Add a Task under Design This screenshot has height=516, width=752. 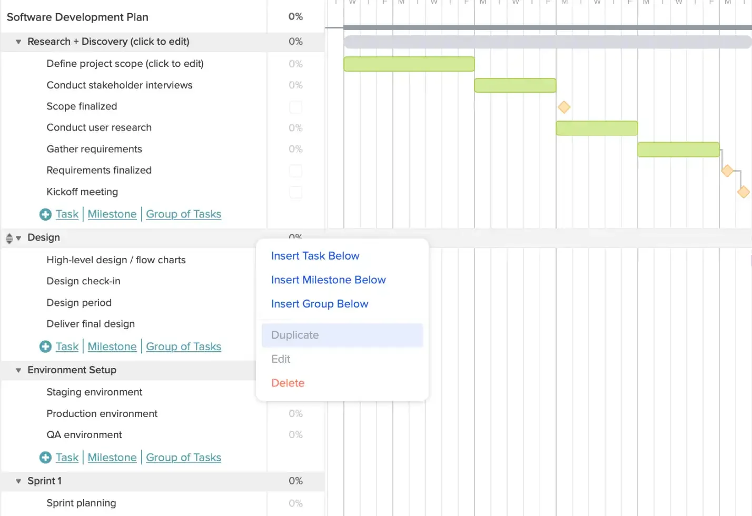click(x=67, y=346)
